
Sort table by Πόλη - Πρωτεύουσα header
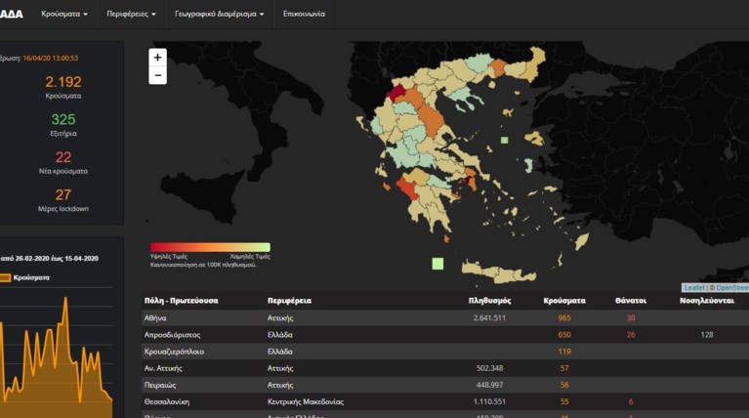pyautogui.click(x=181, y=301)
